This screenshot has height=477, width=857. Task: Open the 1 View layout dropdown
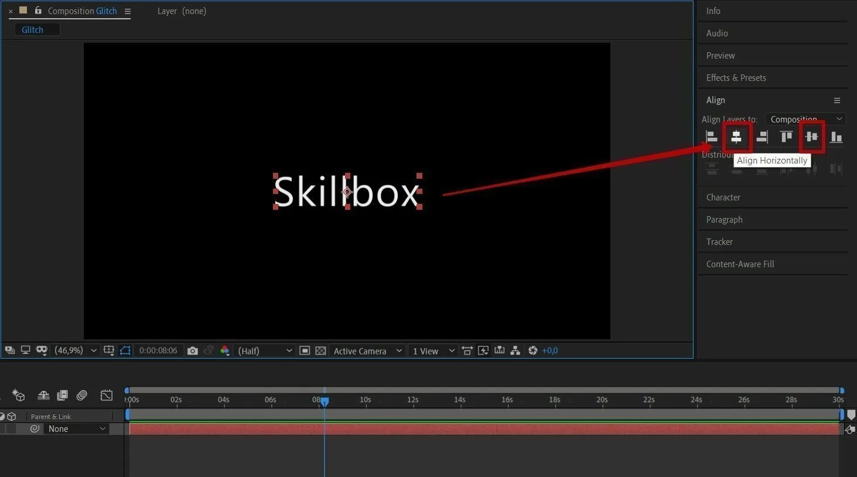point(433,350)
